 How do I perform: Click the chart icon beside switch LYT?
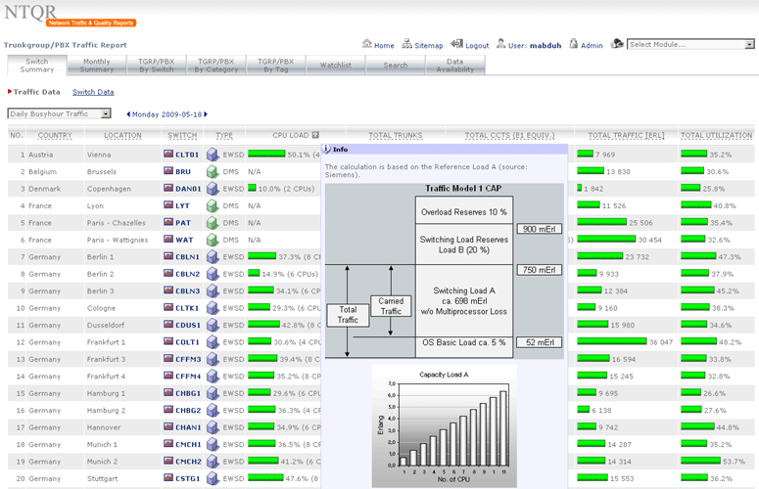168,205
